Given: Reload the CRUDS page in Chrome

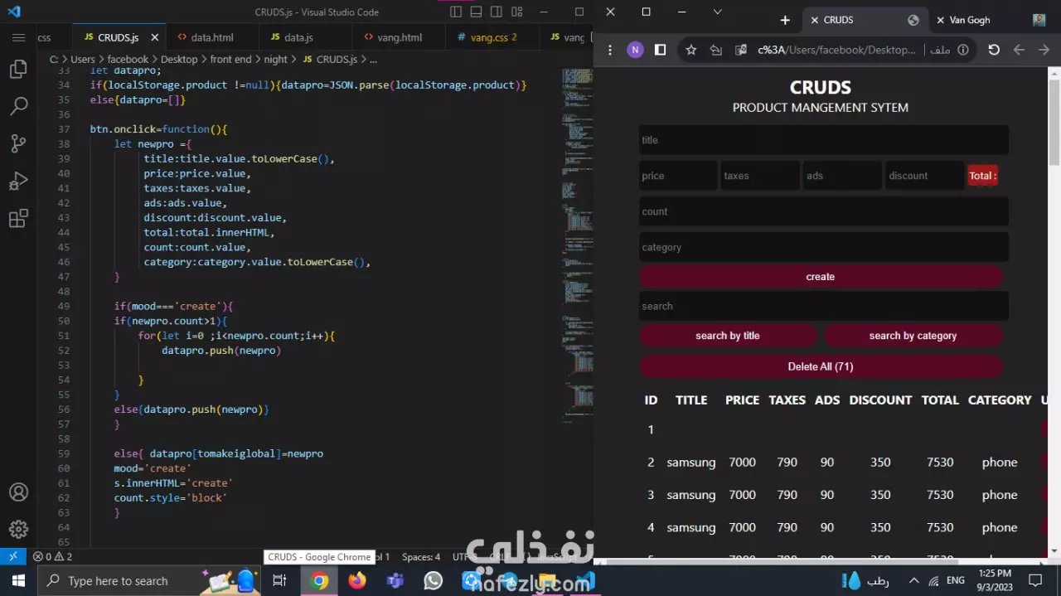Looking at the screenshot, I should tap(994, 50).
